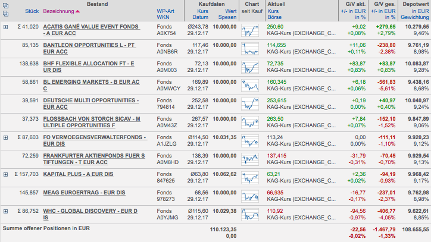
Task: Sort by Aktuell Kurs header
Action: click(273, 11)
